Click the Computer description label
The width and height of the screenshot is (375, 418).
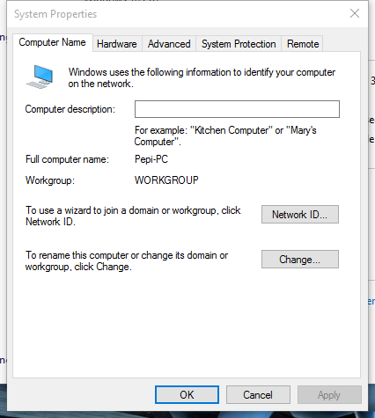pos(70,109)
